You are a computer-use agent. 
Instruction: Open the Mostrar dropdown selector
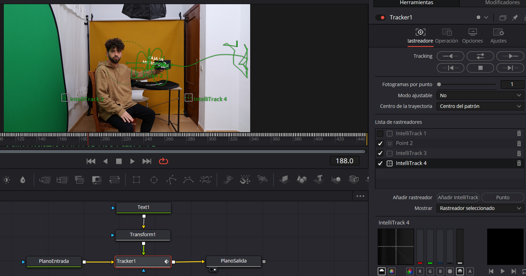pos(480,208)
